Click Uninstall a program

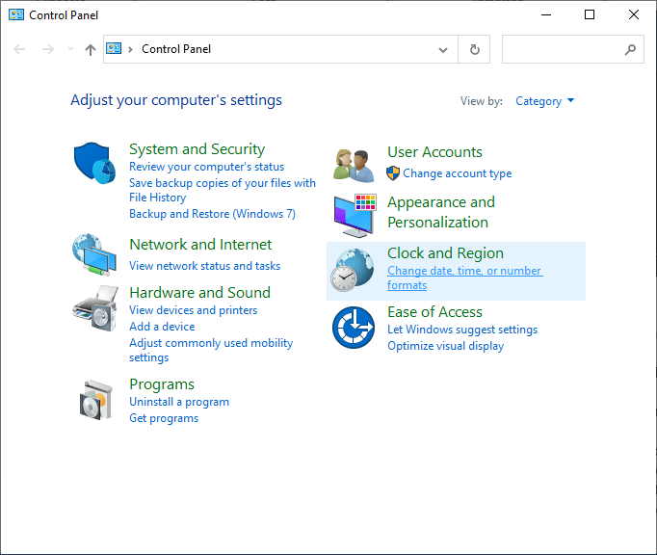(x=179, y=402)
